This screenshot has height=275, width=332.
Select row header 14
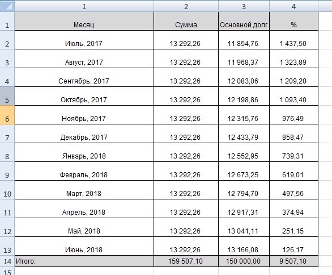tap(7, 261)
